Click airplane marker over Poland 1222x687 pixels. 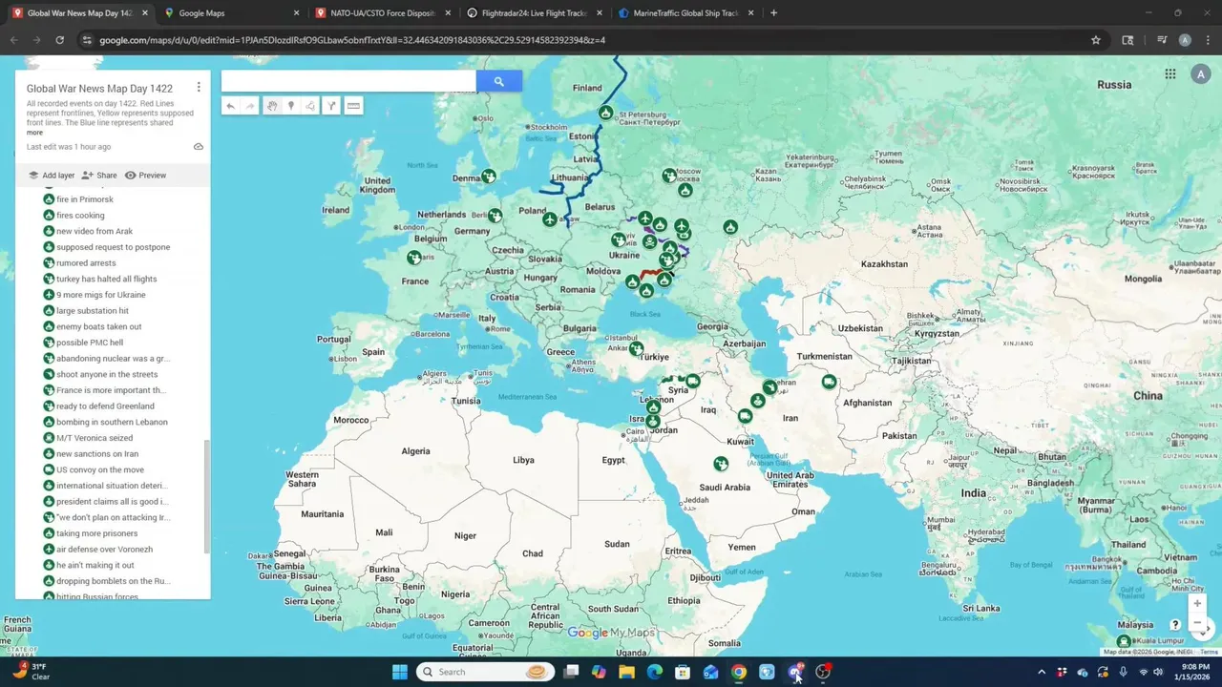point(549,220)
